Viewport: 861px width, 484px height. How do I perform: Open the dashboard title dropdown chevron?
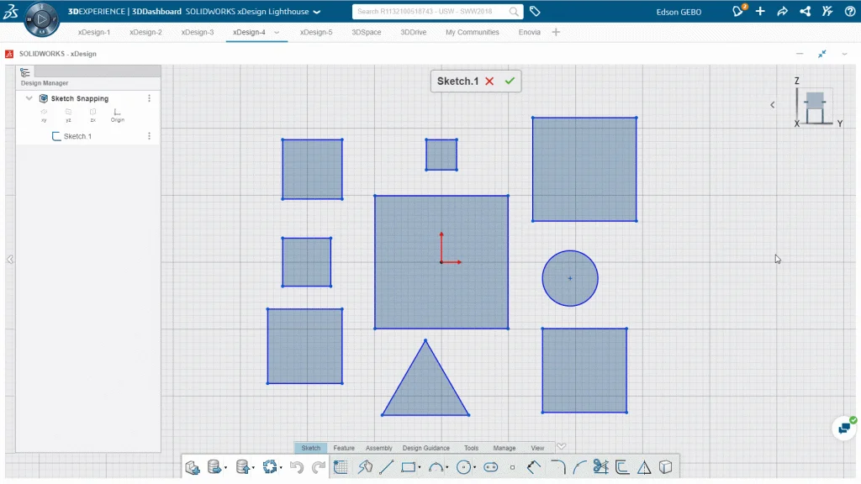tap(317, 12)
